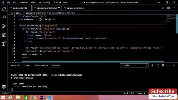Click the Open Changes compare icon

coord(163,8)
